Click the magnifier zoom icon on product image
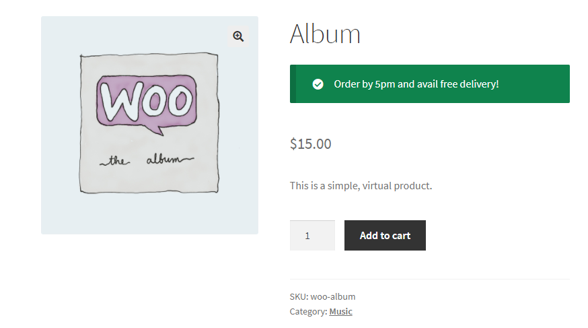 (238, 36)
